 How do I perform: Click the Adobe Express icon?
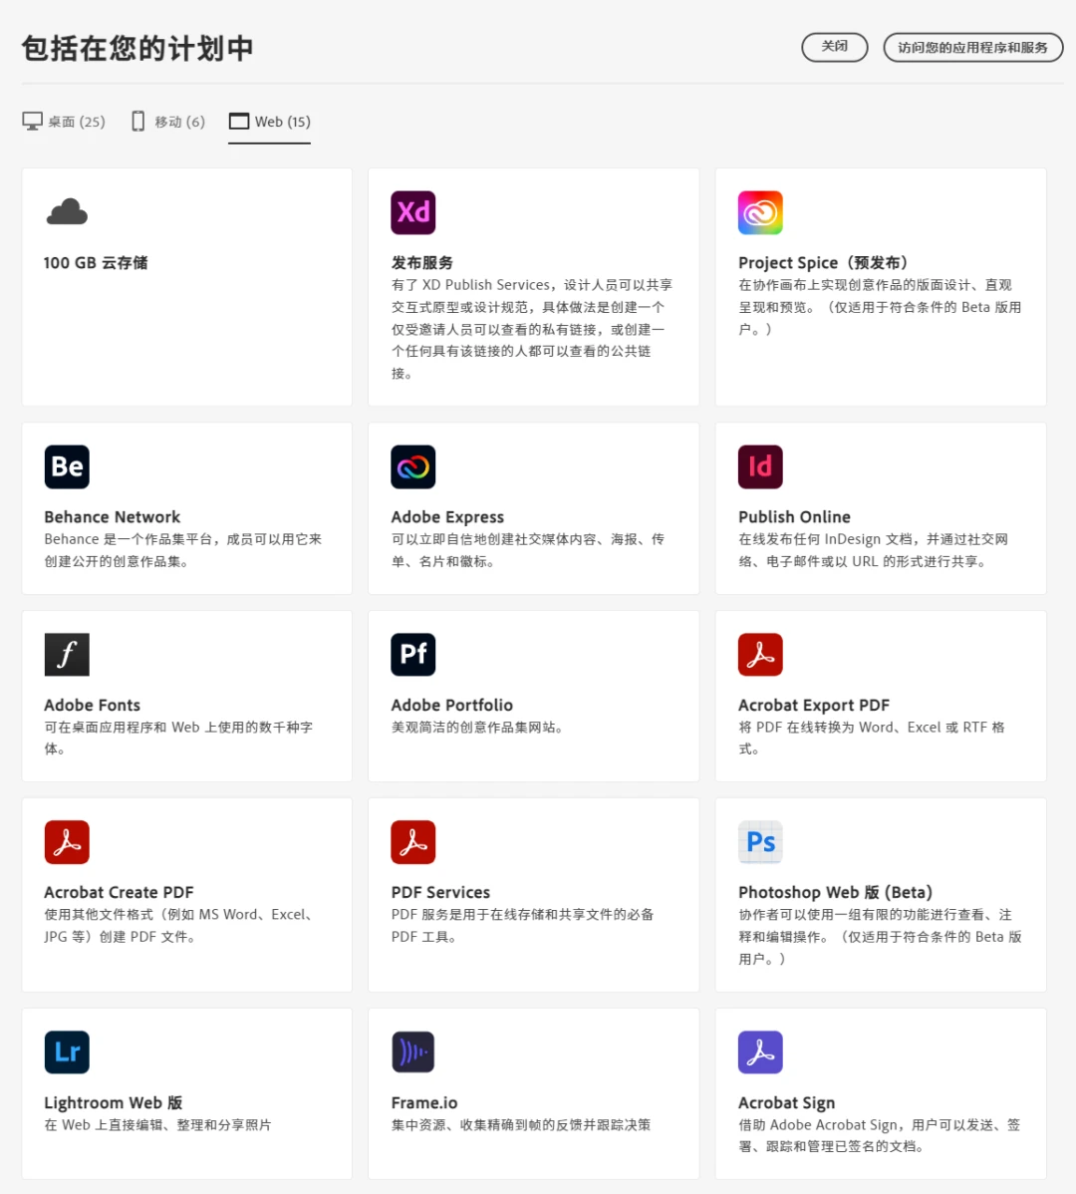click(413, 466)
